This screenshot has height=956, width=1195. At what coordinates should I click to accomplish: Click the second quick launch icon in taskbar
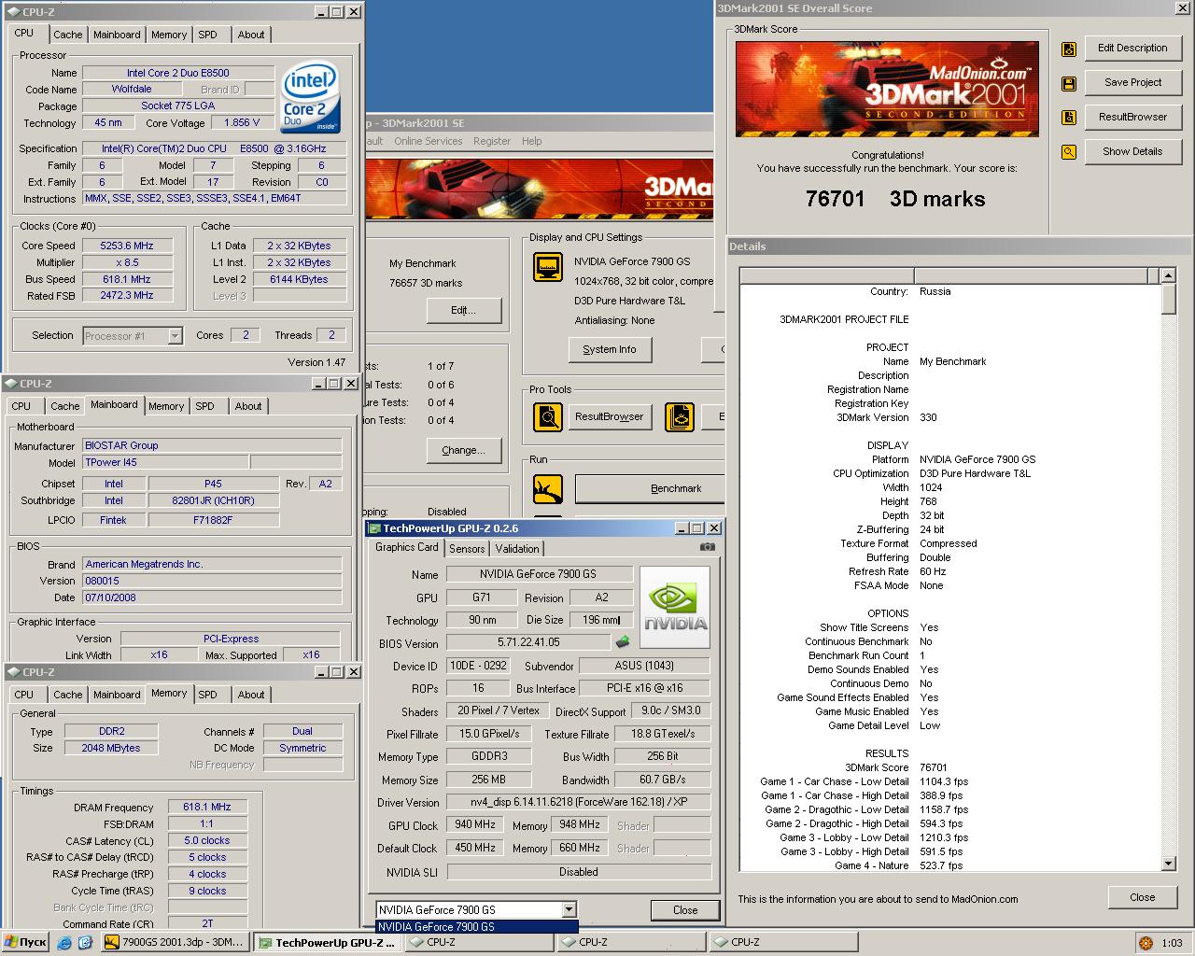coord(85,943)
